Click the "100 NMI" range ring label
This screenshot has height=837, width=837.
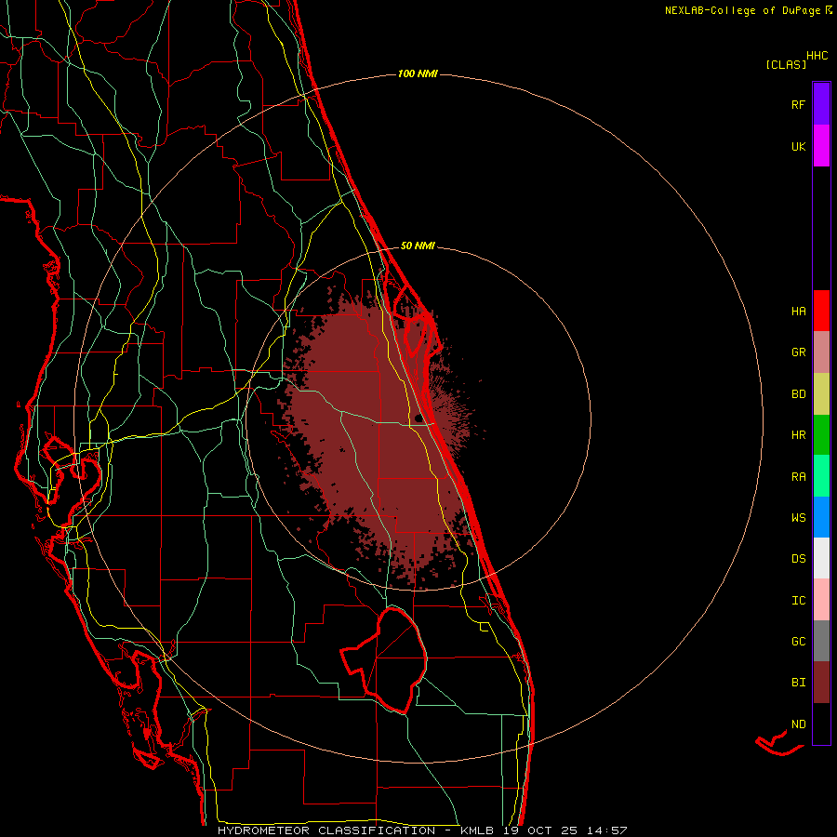click(418, 73)
